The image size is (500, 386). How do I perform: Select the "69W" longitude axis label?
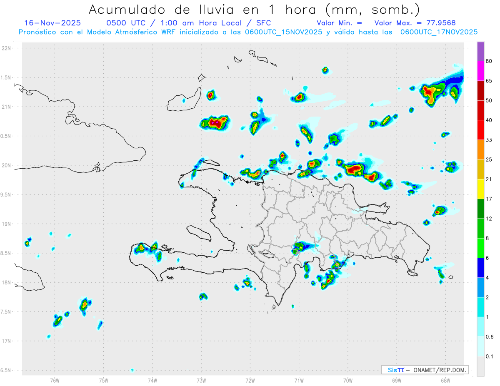(397, 380)
